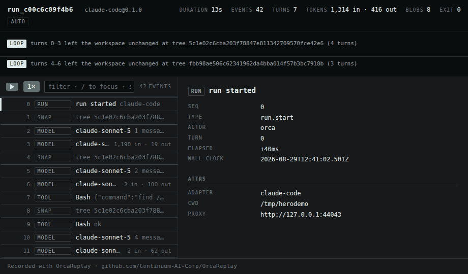
Task: Click the RUN badge in detail header
Action: (196, 91)
